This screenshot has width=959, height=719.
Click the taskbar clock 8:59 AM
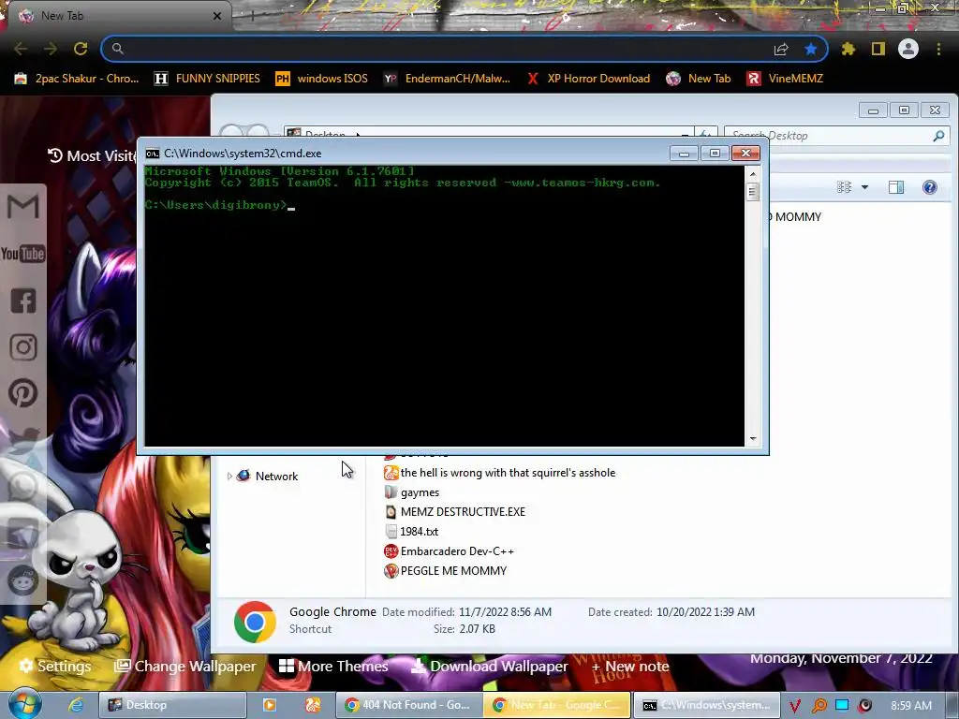tap(911, 706)
